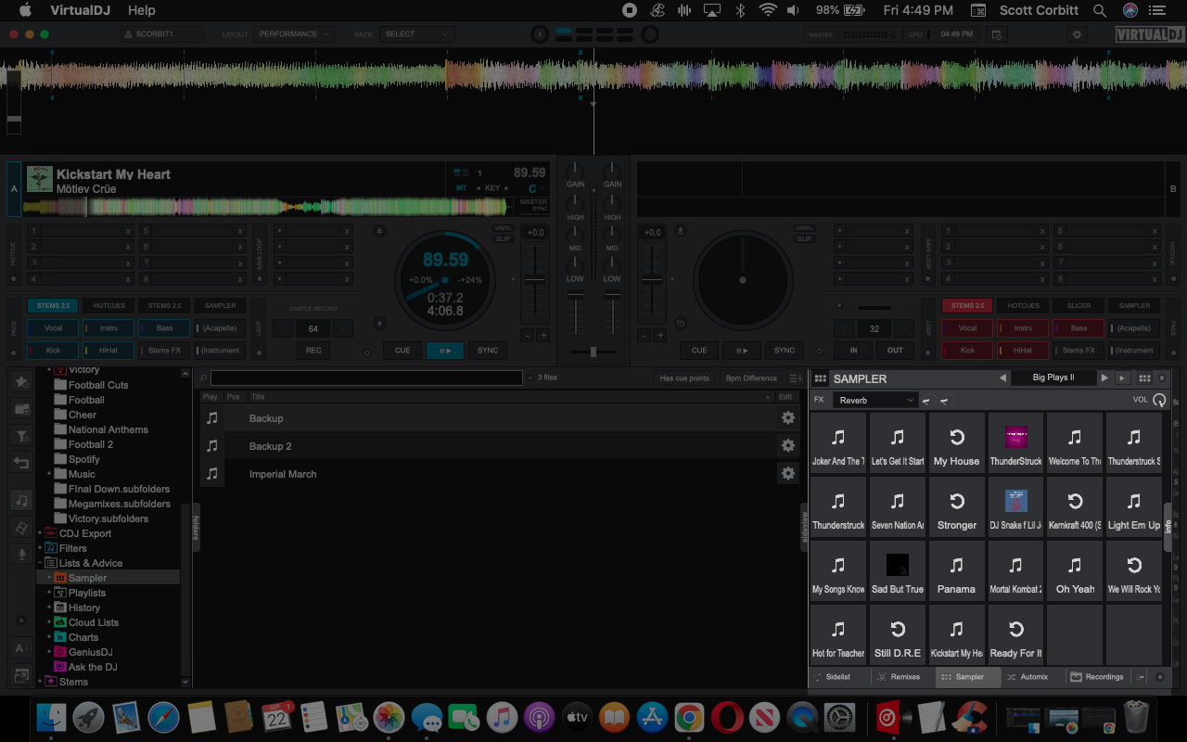Trigger the ThunderStruck pad with pink artwork
Screen dimensions: 1187x742
(1015, 441)
